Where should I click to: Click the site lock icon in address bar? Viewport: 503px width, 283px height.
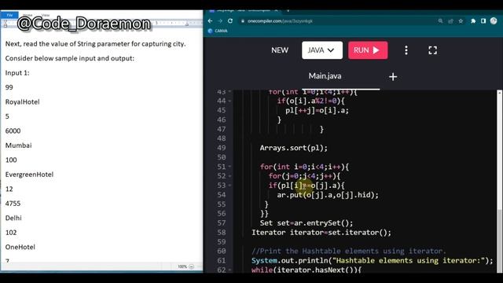243,21
